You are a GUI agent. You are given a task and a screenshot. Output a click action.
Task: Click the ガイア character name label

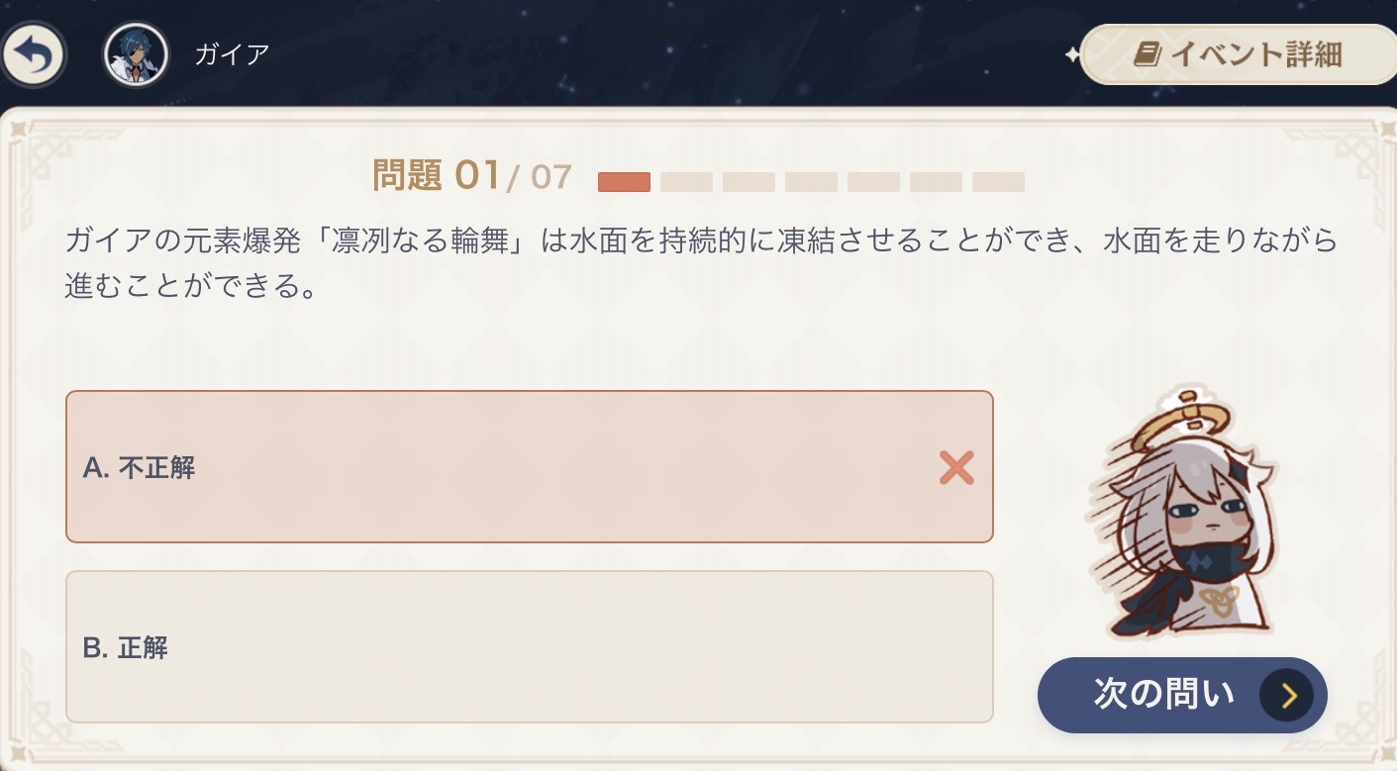point(232,53)
